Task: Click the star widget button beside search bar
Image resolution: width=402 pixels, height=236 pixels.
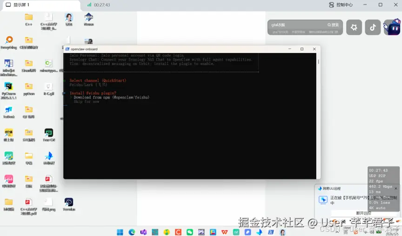Action: (354, 27)
